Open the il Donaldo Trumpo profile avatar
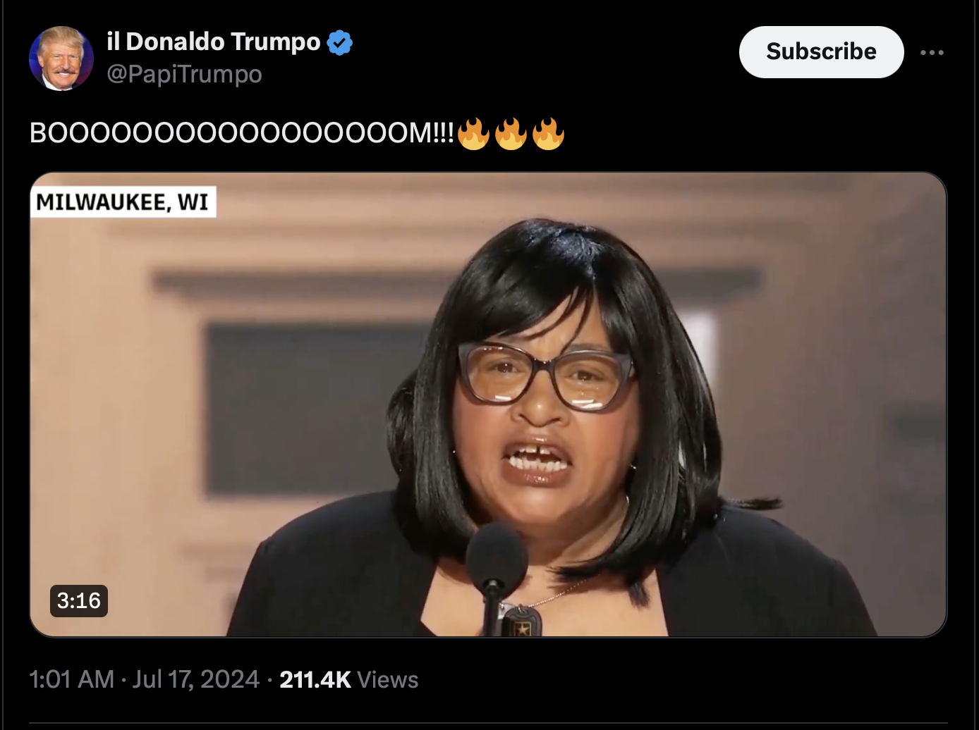This screenshot has height=730, width=979. pyautogui.click(x=61, y=58)
